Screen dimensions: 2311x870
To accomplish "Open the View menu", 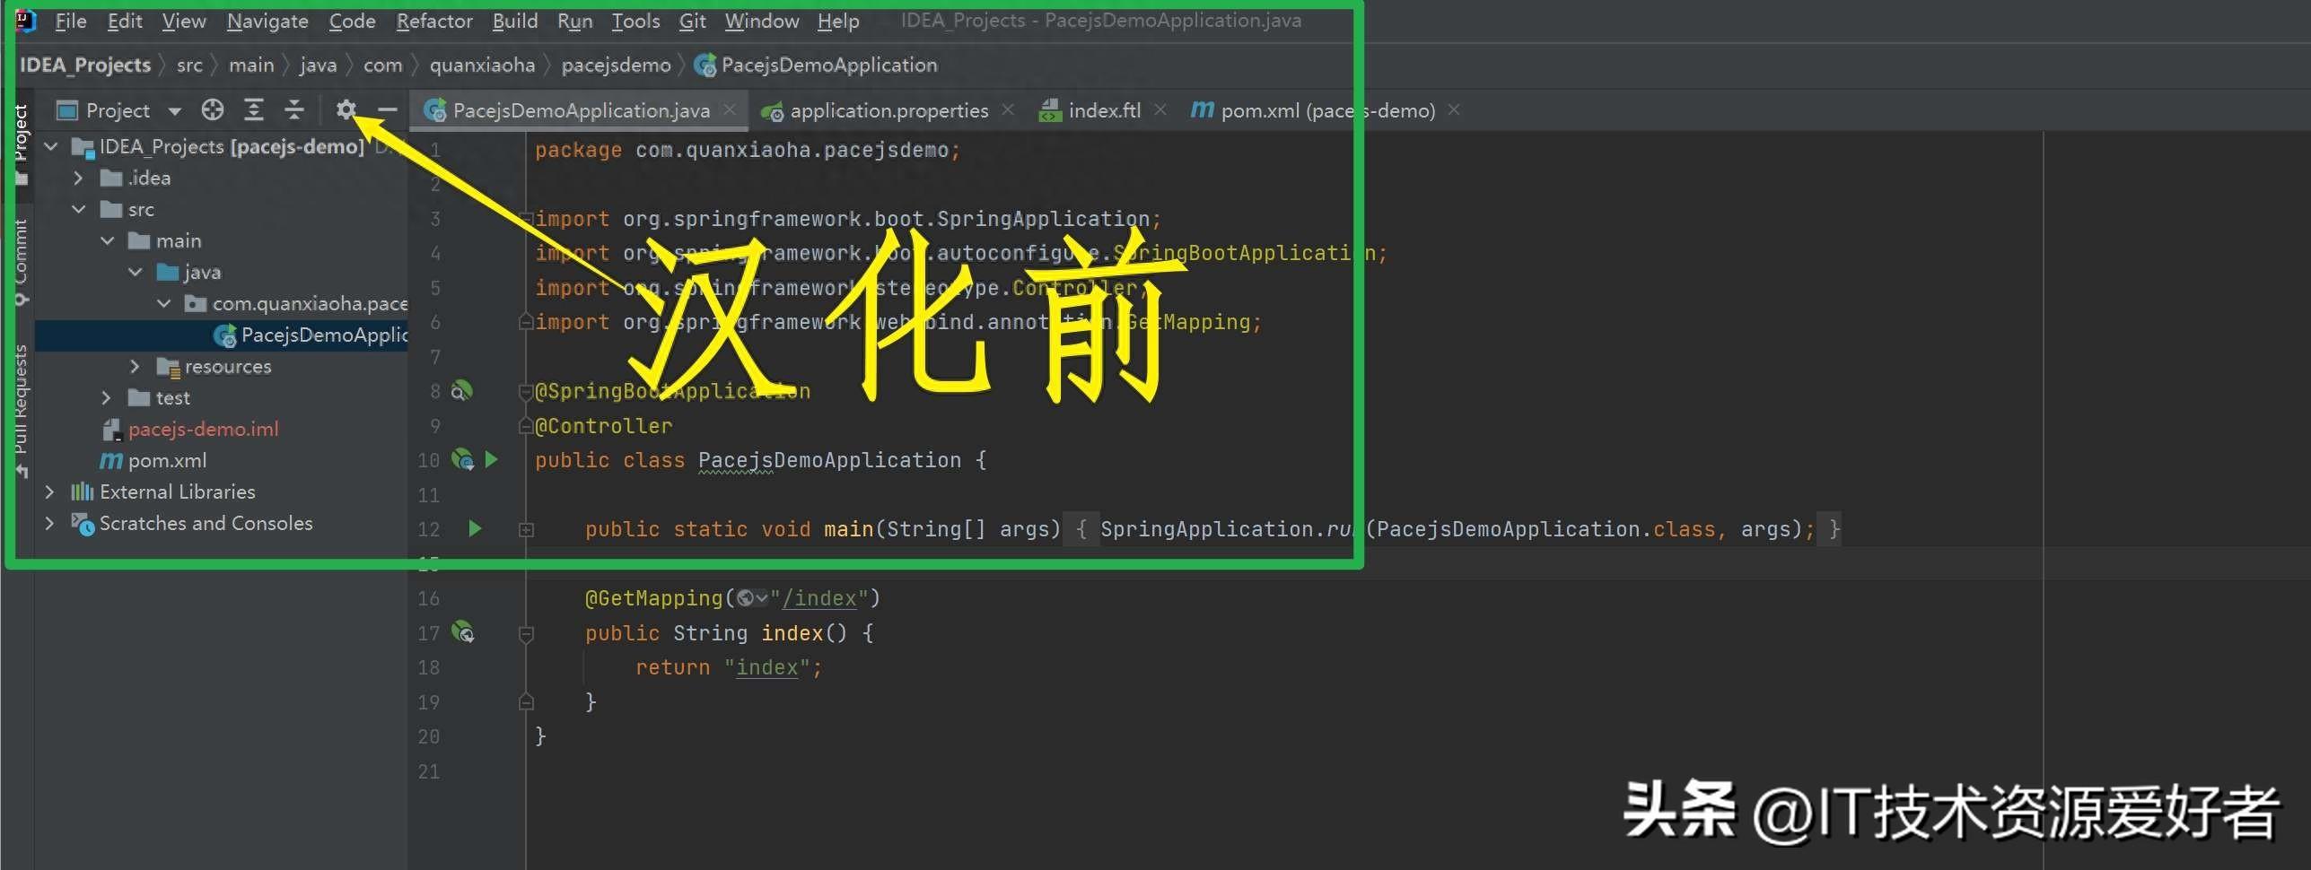I will pyautogui.click(x=184, y=21).
